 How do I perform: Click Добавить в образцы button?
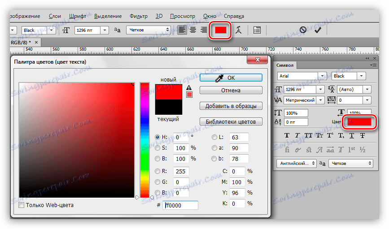point(231,106)
